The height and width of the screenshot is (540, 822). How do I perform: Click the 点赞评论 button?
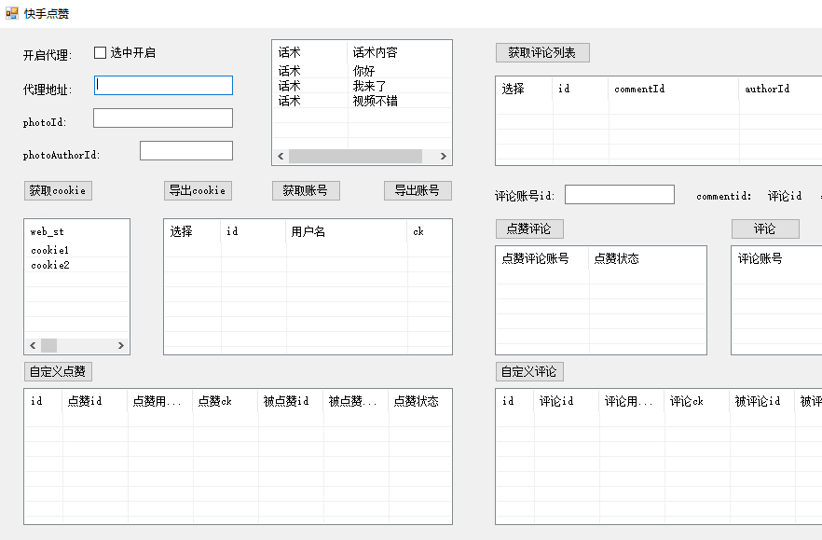tap(529, 228)
